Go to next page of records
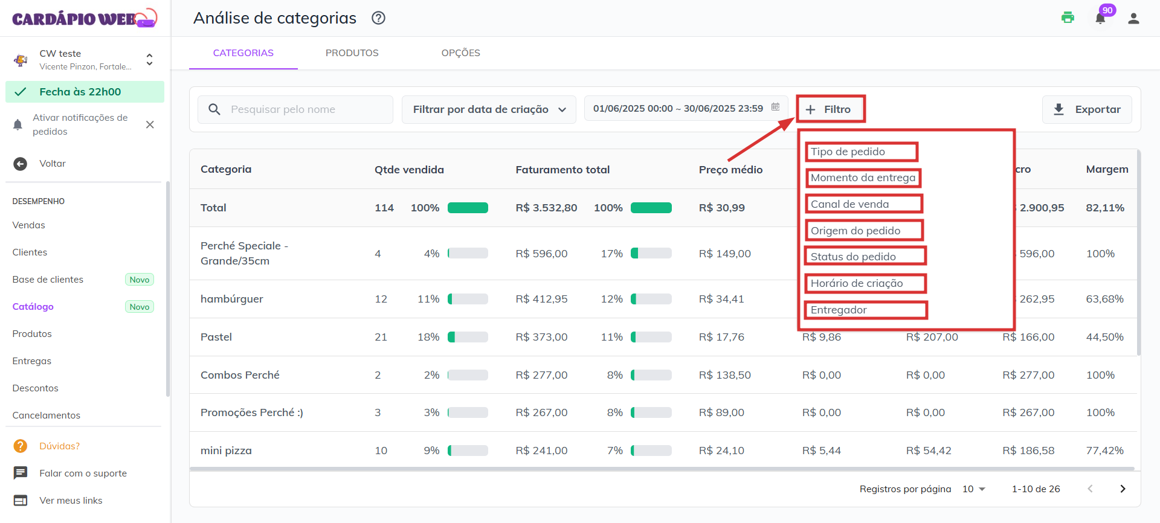1160x523 pixels. pos(1123,489)
